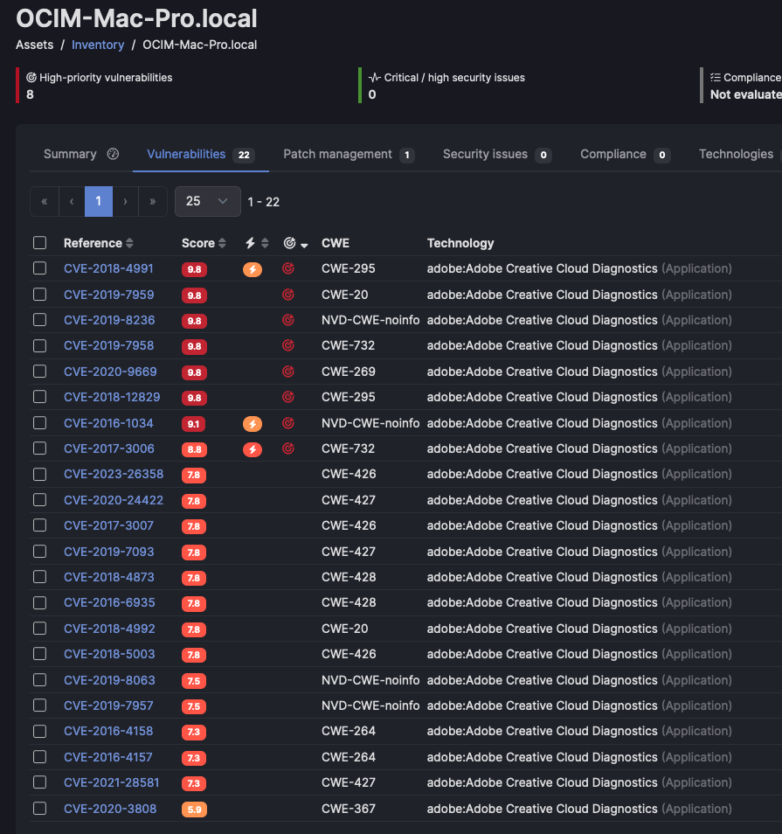Click the orange exploit icon on CVE-2018-4991
This screenshot has width=782, height=834.
(253, 269)
